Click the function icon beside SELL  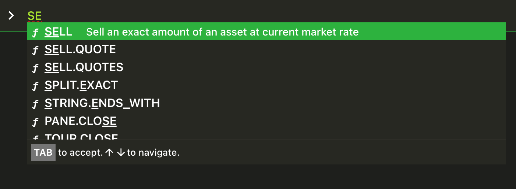pyautogui.click(x=35, y=33)
